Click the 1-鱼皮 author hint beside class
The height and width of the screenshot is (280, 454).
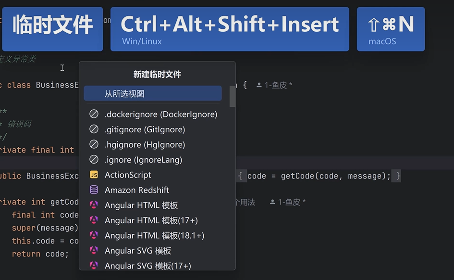[x=275, y=85]
